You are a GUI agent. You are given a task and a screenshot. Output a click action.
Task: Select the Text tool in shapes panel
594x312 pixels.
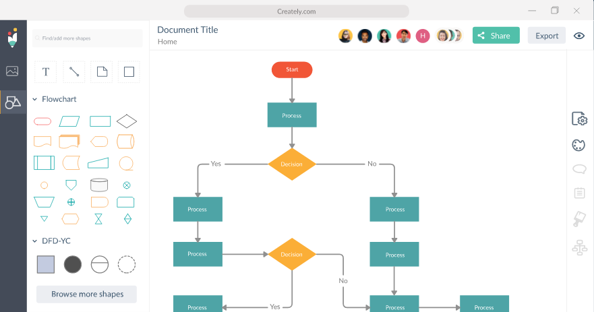click(45, 72)
